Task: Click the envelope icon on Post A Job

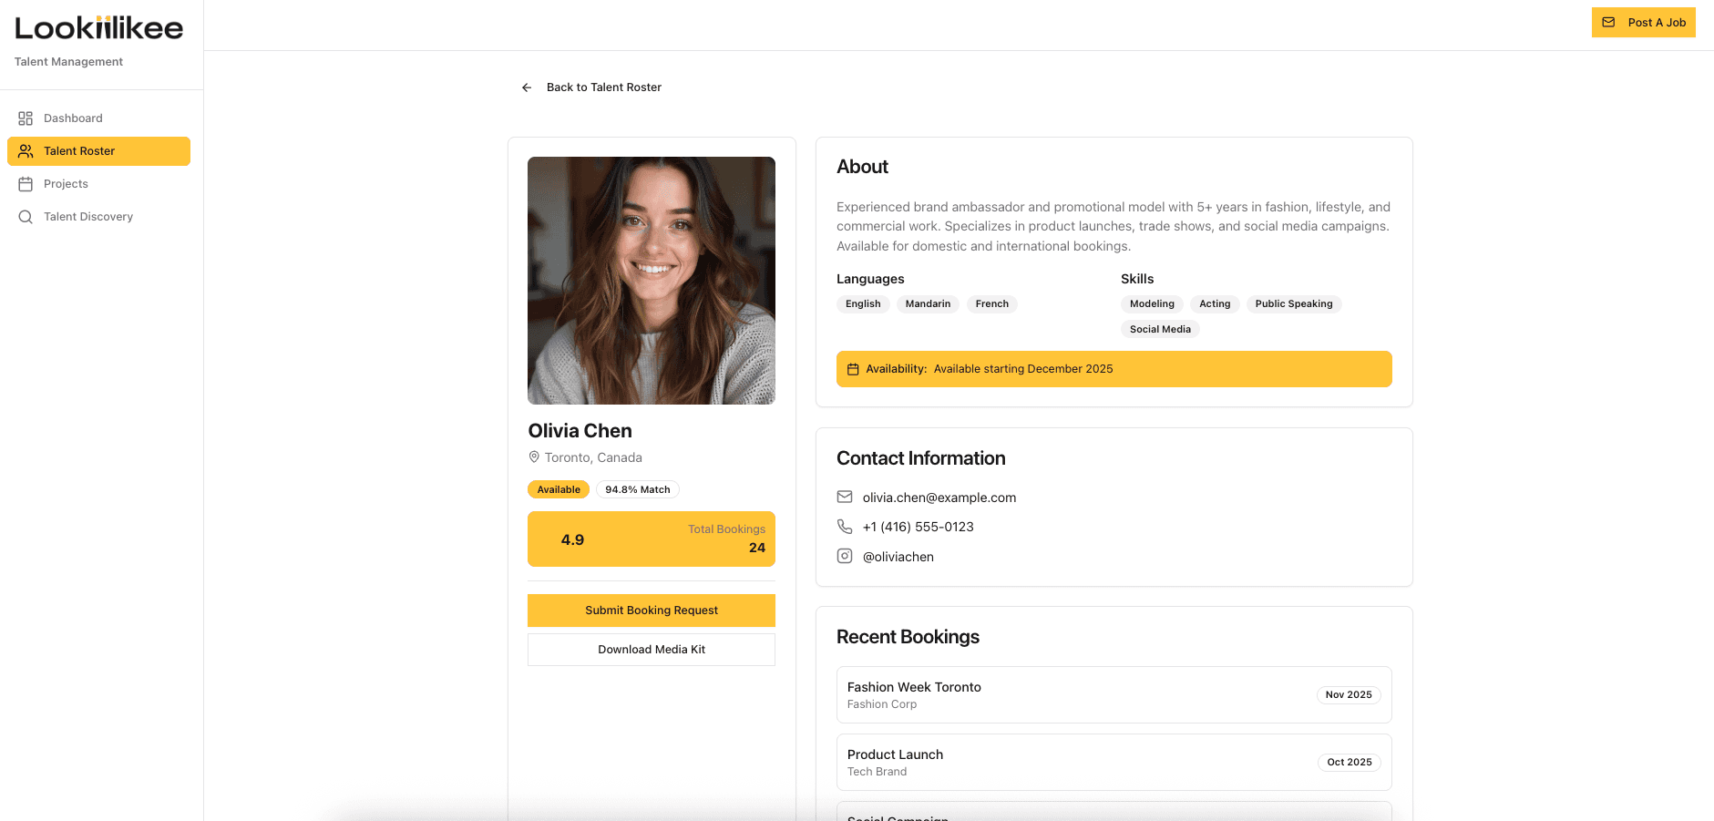Action: tap(1608, 23)
